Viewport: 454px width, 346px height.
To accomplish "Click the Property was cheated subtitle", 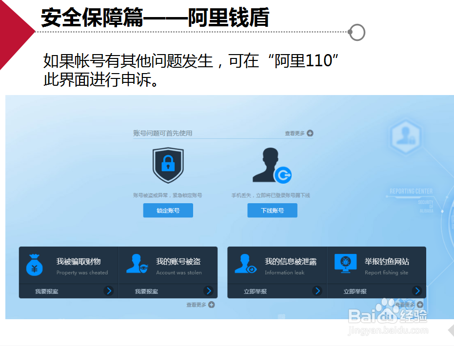I will point(82,272).
